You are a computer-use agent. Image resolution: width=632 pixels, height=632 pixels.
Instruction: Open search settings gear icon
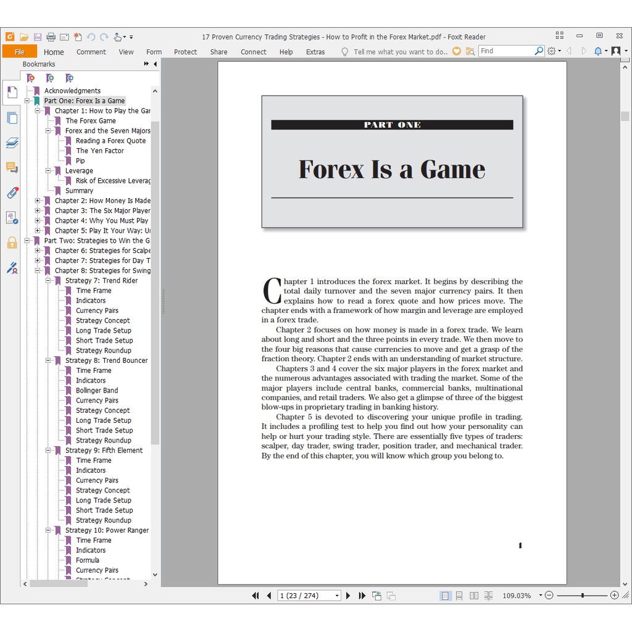pos(551,51)
